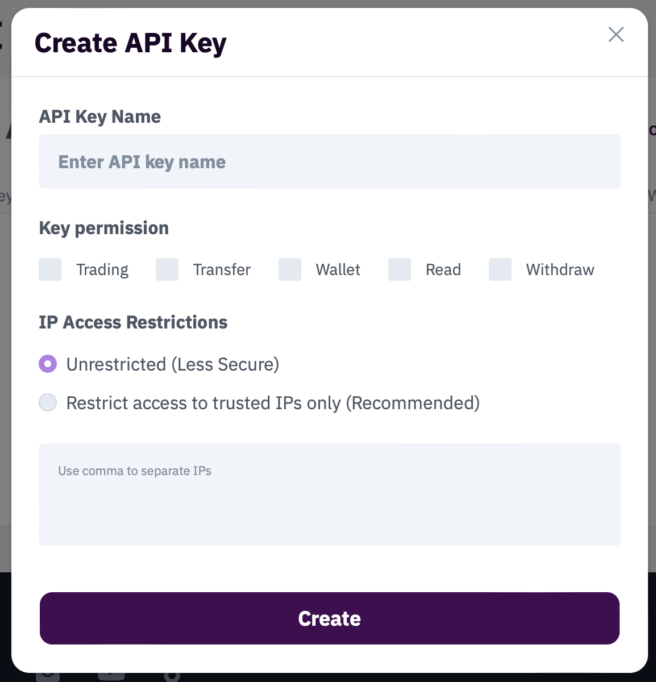
Task: Enable the Trading permission checkbox
Action: point(50,269)
